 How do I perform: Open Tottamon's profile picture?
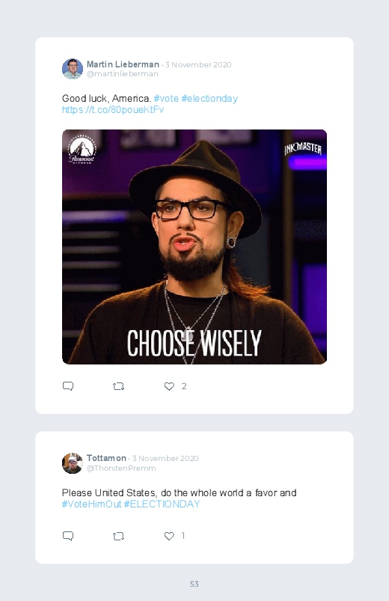pyautogui.click(x=73, y=463)
